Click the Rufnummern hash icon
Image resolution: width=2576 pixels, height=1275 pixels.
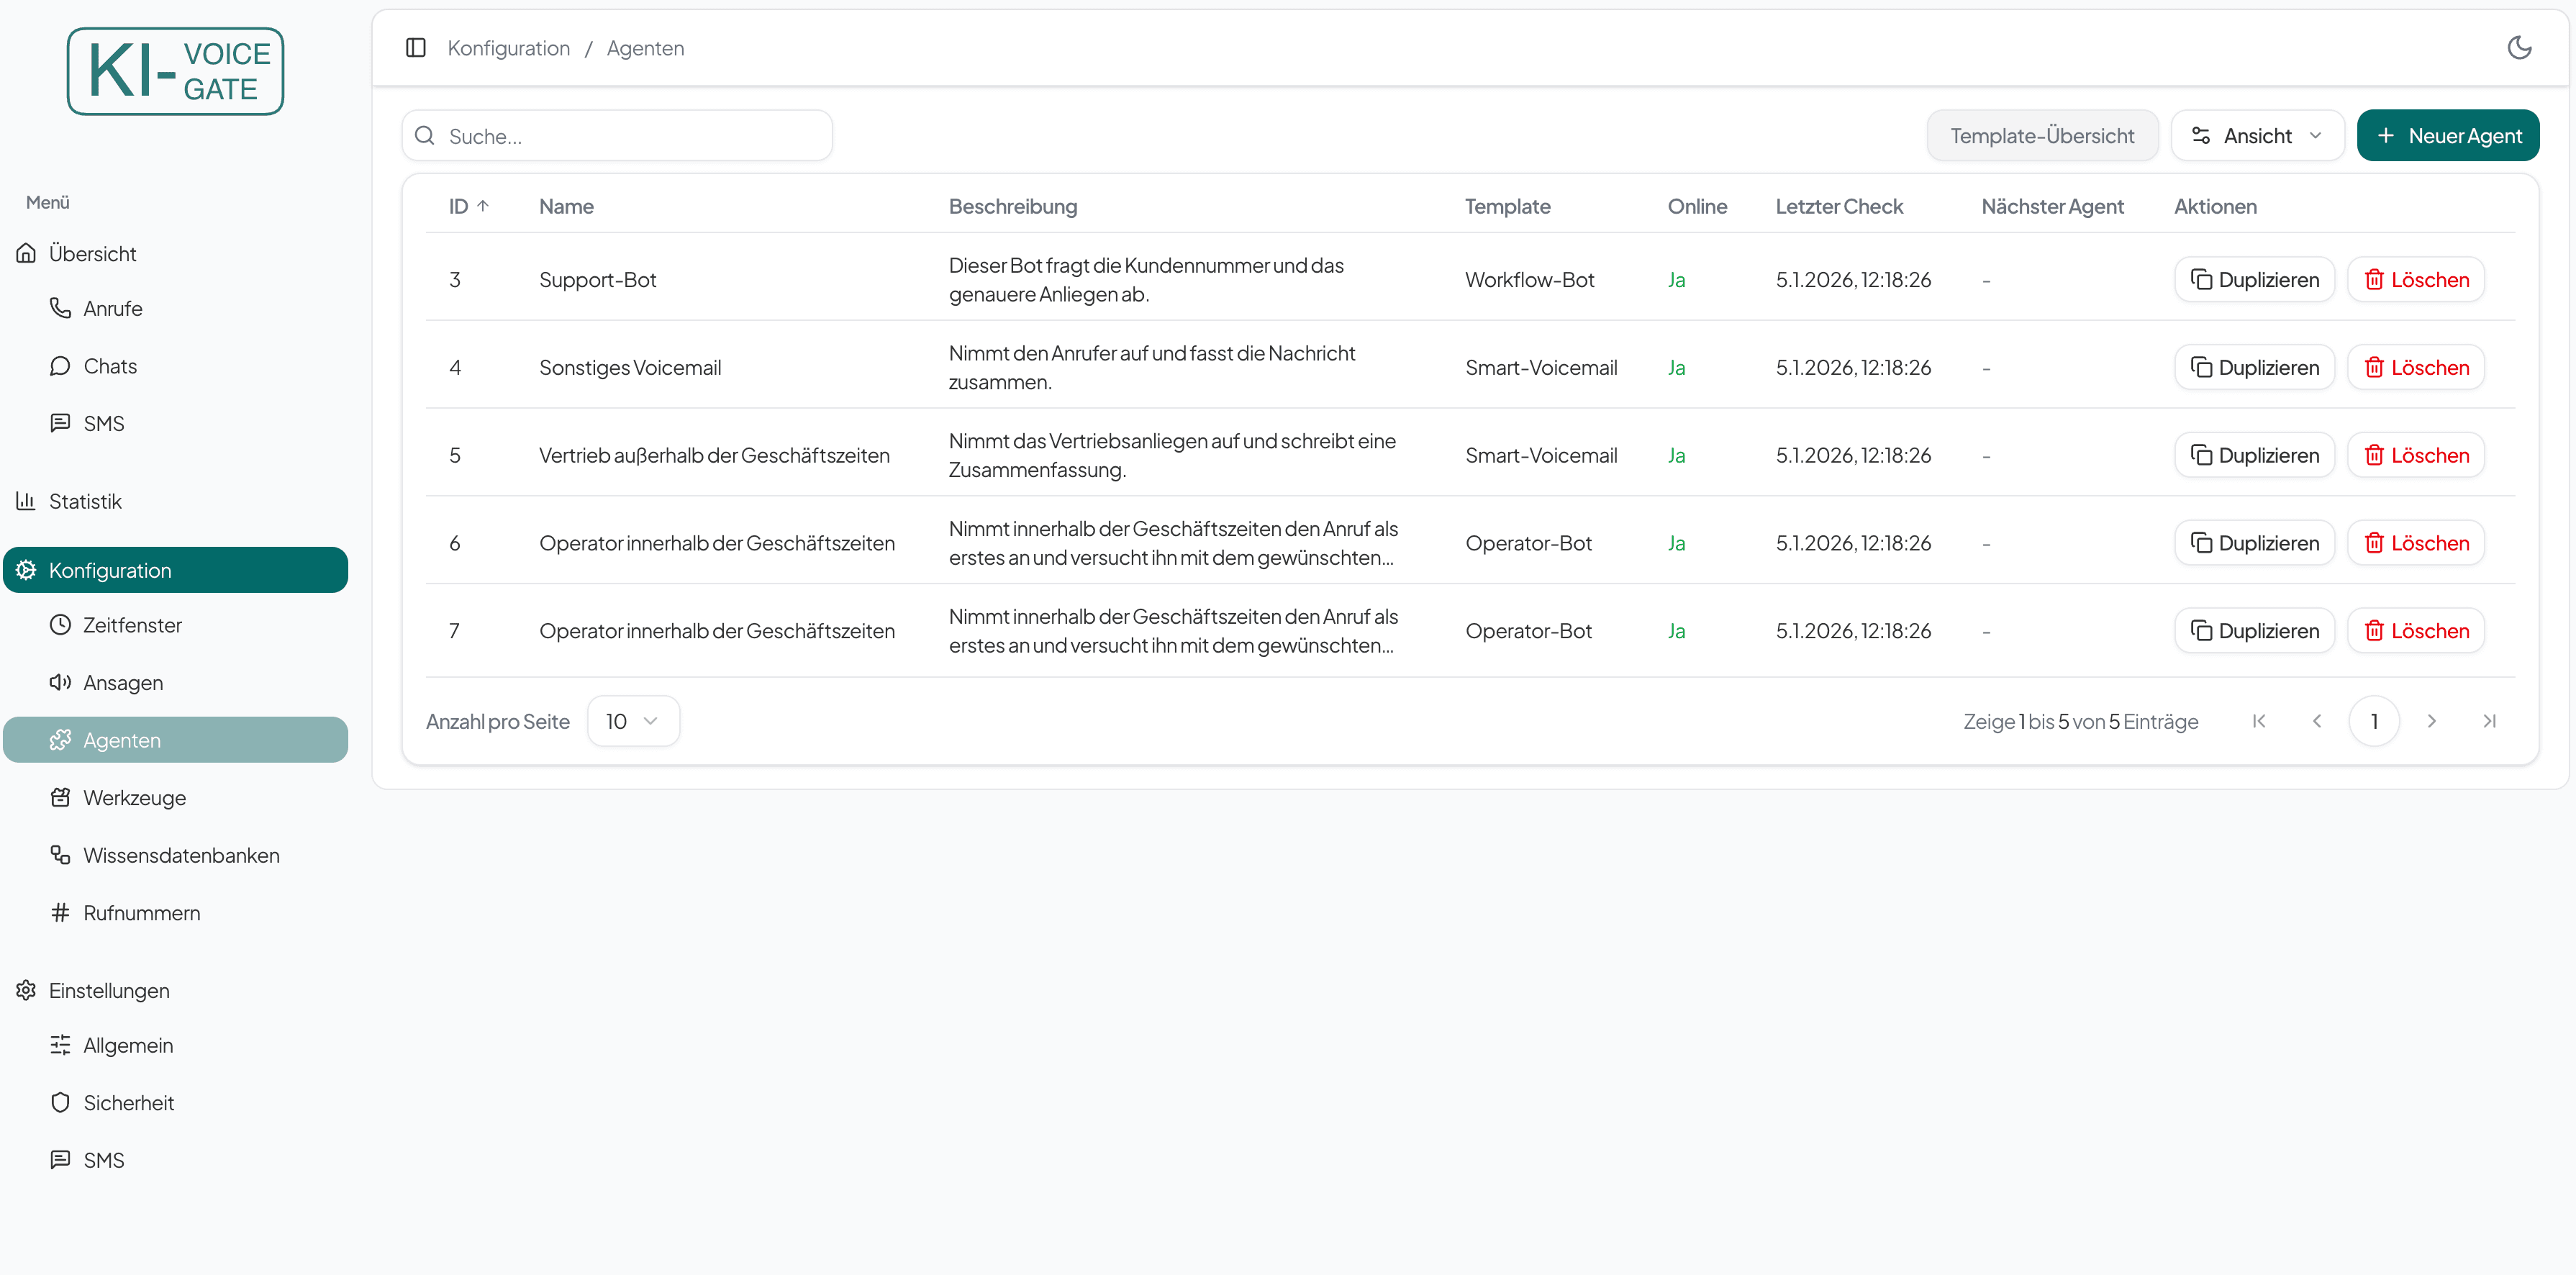coord(60,912)
